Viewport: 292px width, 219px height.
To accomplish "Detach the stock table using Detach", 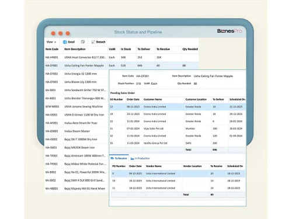I will point(98,42).
